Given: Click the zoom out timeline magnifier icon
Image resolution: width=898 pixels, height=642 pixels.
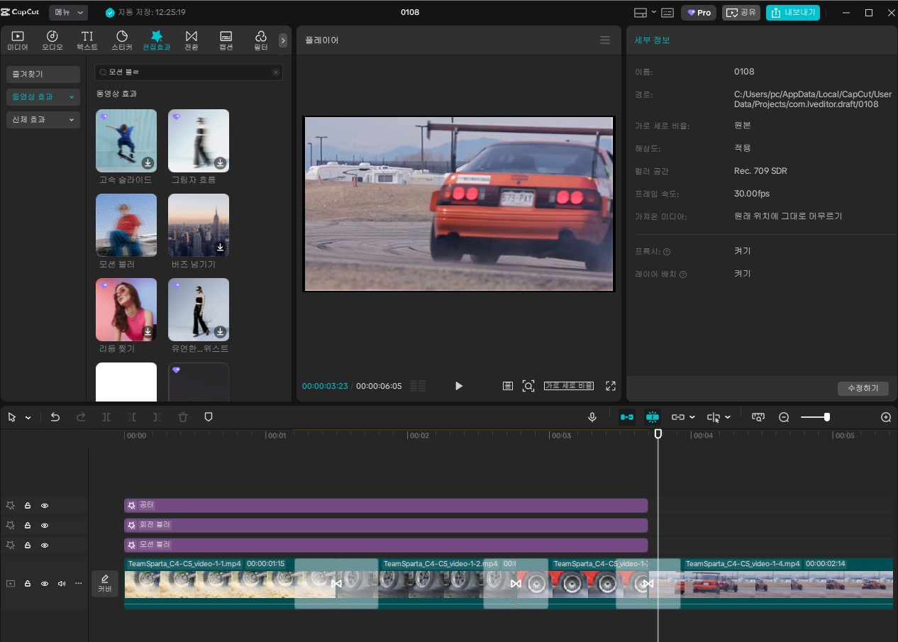Looking at the screenshot, I should click(x=784, y=417).
